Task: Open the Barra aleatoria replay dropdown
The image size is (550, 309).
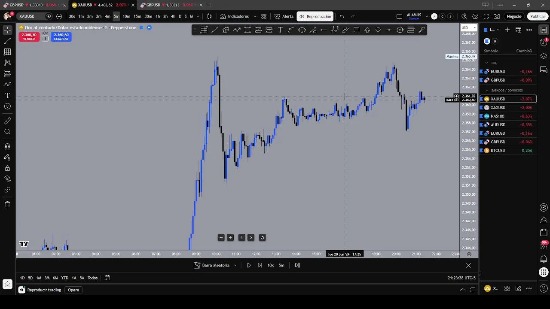Action: pyautogui.click(x=215, y=265)
